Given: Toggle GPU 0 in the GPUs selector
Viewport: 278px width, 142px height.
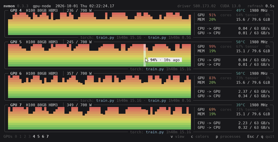Looking at the screenshot, I should point(16,136).
